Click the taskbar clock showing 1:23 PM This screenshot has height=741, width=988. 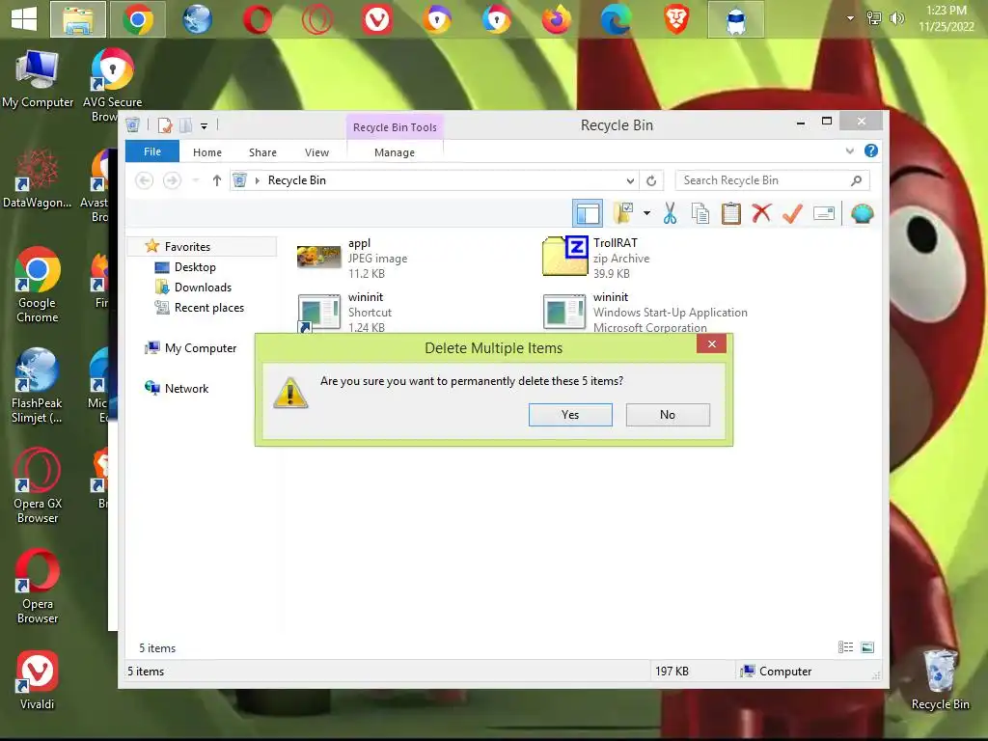[x=946, y=18]
